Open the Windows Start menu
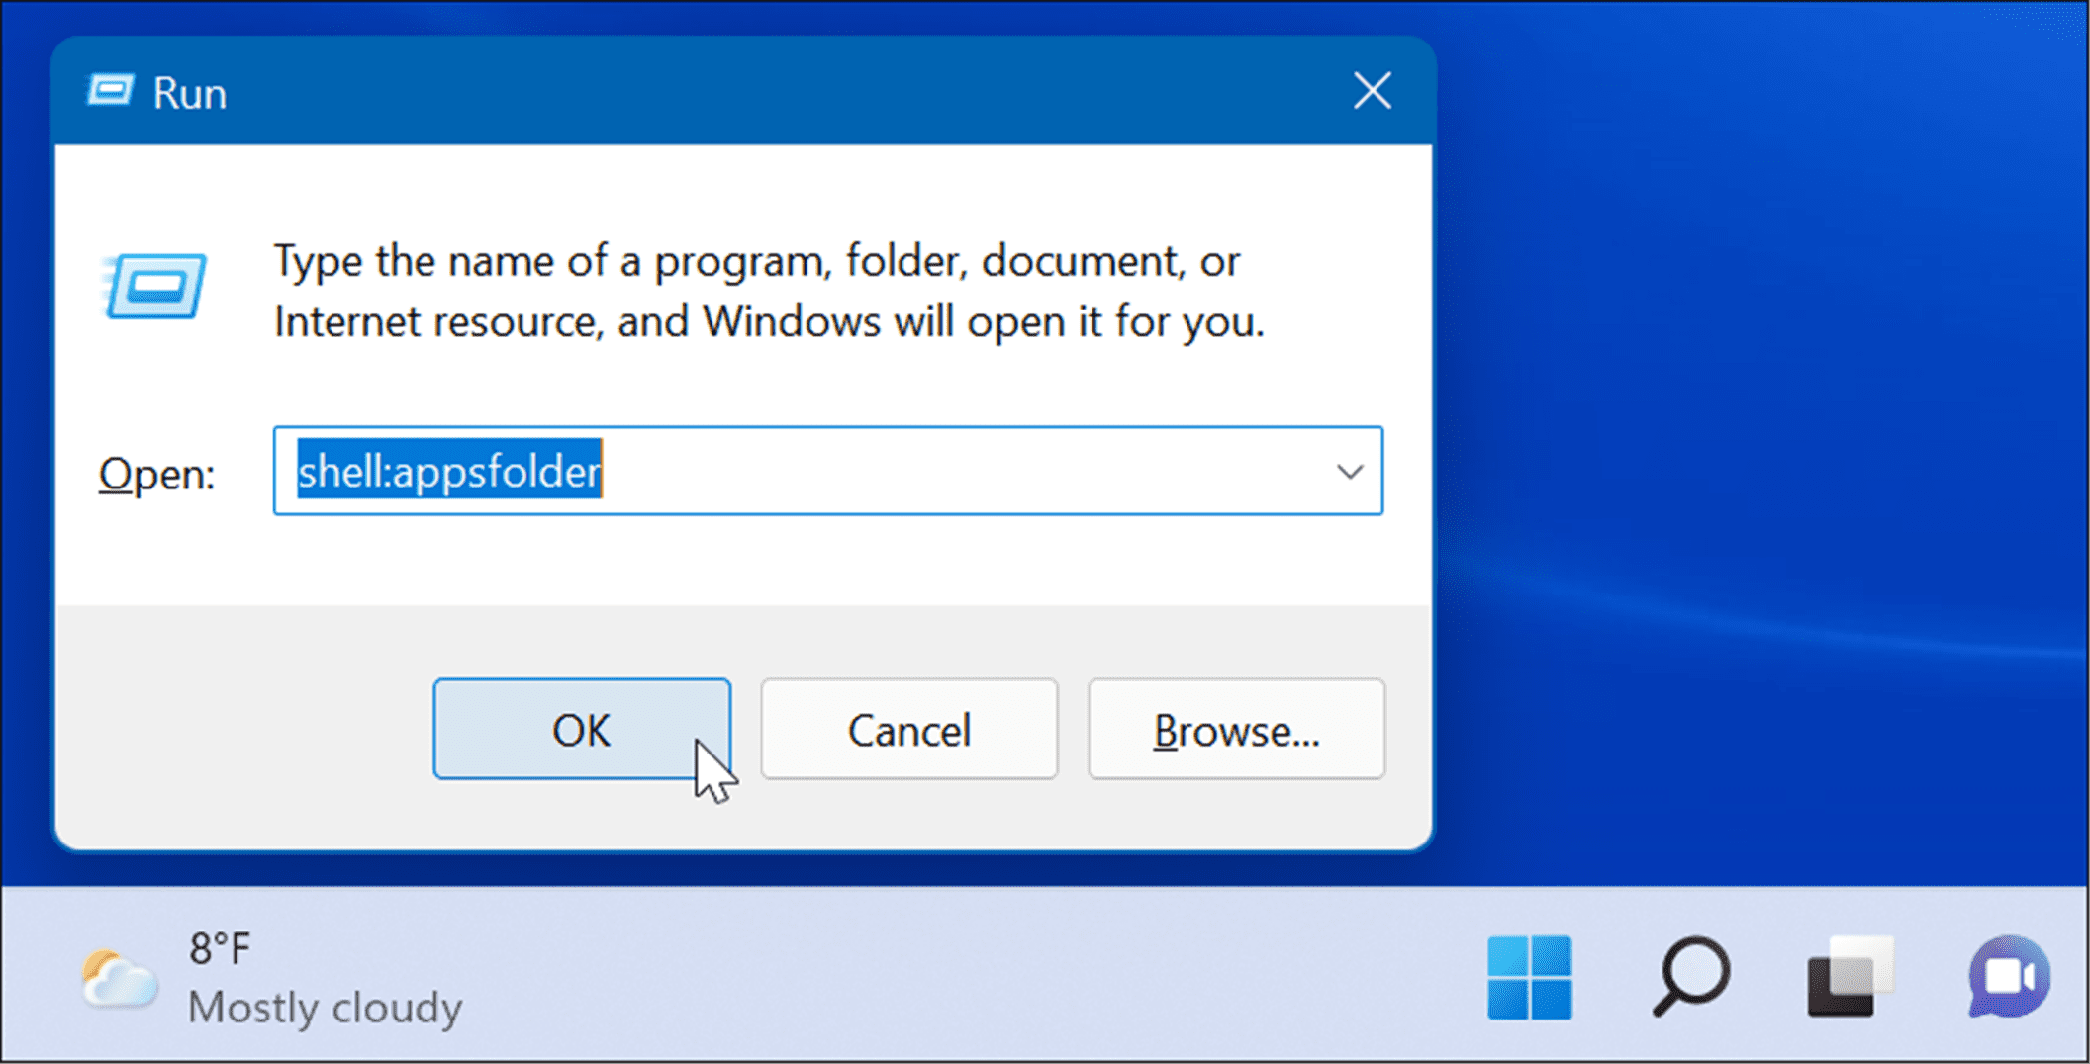Image resolution: width=2090 pixels, height=1064 pixels. click(1529, 978)
